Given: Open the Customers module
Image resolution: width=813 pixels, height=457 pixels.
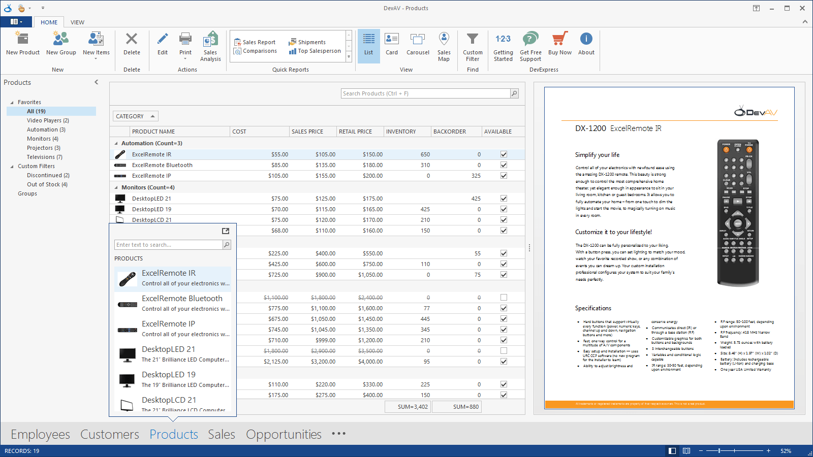Looking at the screenshot, I should point(110,435).
